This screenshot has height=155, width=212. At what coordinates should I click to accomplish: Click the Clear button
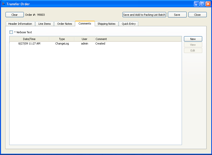click(15, 14)
